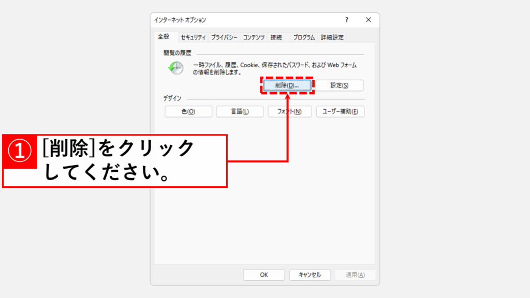Image resolution: width=530 pixels, height=298 pixels.
Task: Click the 適用(A) apply button
Action: pos(355,275)
